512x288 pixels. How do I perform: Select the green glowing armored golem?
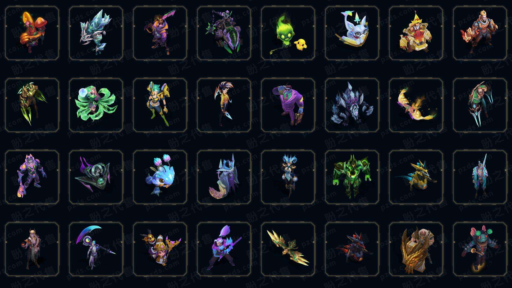pyautogui.click(x=352, y=177)
